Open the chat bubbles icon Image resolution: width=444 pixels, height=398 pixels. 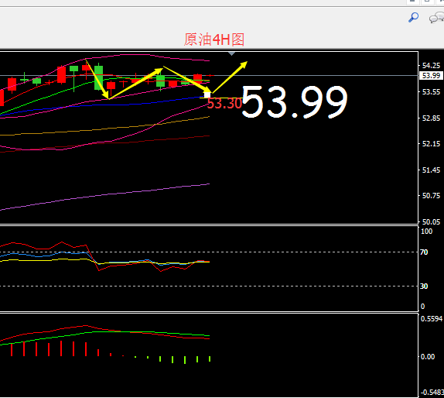436,18
